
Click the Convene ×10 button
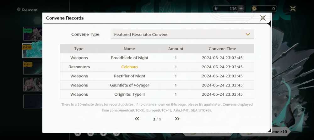click(276, 132)
